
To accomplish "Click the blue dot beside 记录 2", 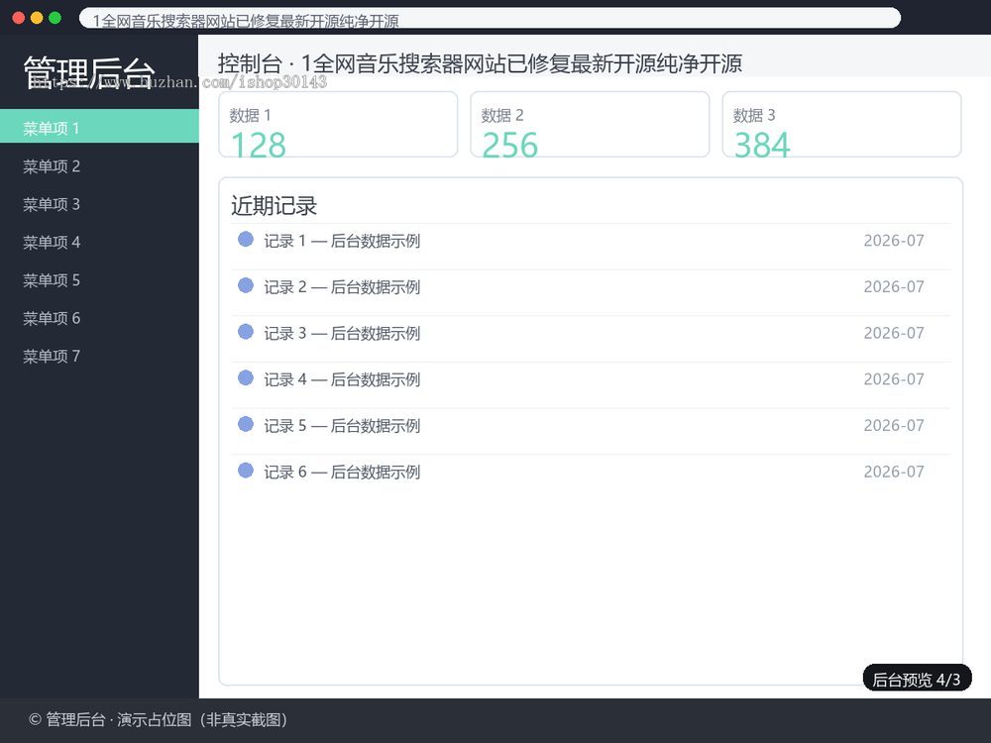I will (245, 285).
